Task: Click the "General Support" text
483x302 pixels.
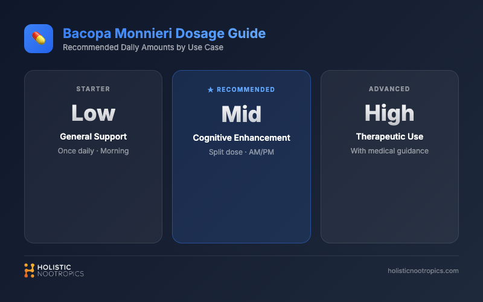Action: 94,137
